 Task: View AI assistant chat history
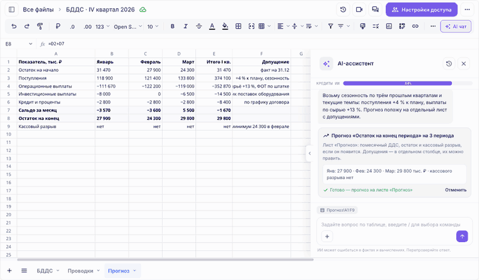(x=449, y=64)
